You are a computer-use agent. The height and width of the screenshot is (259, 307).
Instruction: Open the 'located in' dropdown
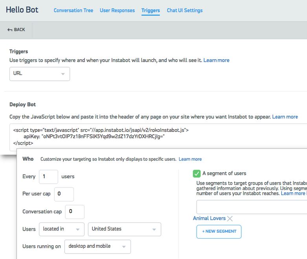coord(62,229)
